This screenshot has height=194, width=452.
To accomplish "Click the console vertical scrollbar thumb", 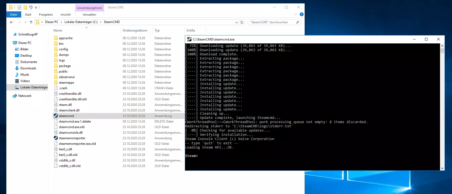I will [x=442, y=51].
